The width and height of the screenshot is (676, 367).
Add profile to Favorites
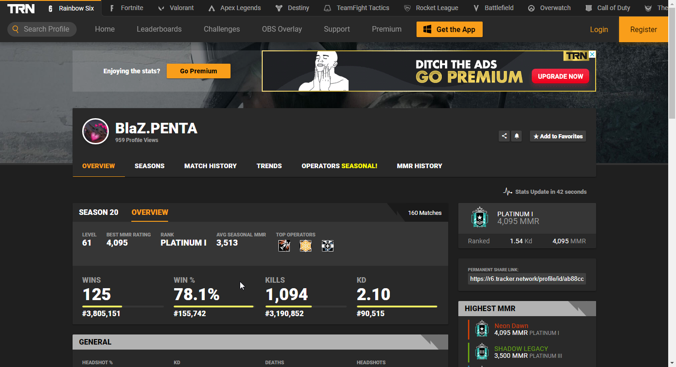[x=558, y=136]
